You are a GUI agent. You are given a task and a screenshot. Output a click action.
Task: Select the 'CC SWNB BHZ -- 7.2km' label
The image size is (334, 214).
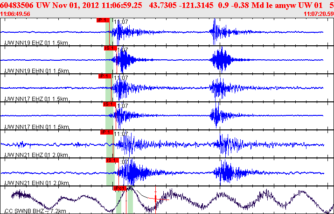tap(35, 211)
